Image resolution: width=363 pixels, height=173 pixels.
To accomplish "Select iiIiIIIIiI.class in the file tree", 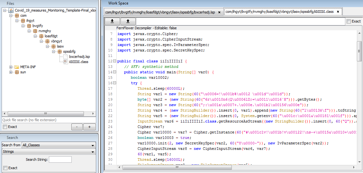I will (79, 62).
